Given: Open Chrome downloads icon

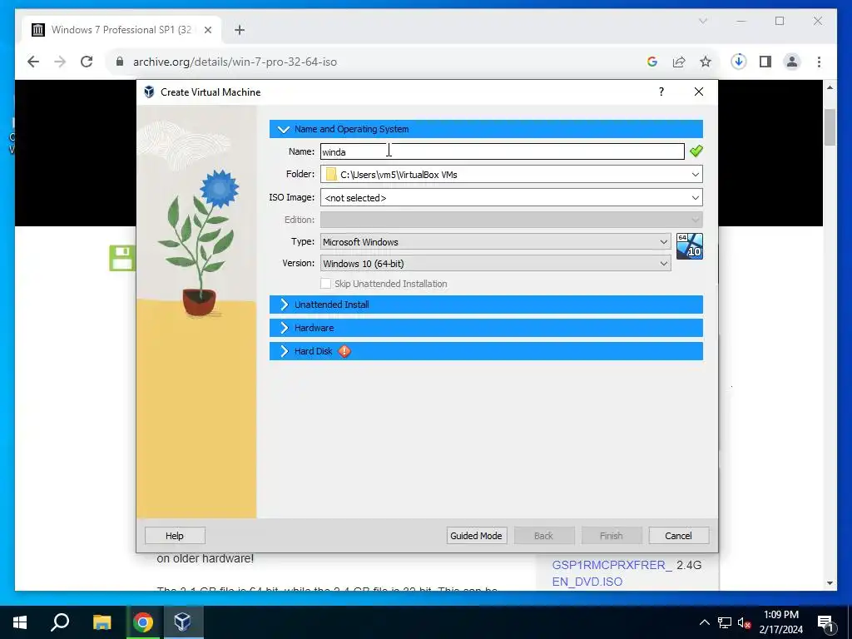Looking at the screenshot, I should [x=739, y=62].
